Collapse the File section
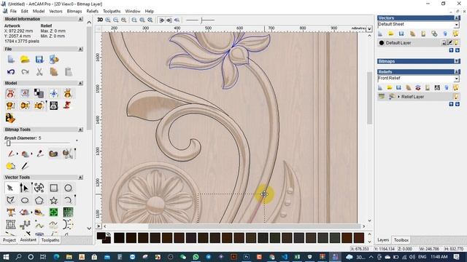The width and height of the screenshot is (467, 262). pos(80,49)
